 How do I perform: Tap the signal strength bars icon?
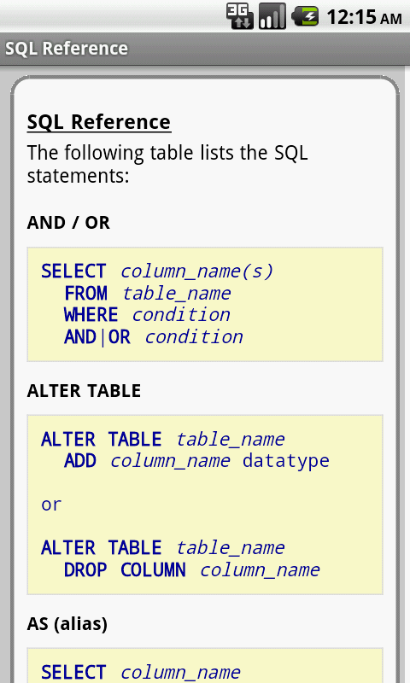(x=272, y=16)
